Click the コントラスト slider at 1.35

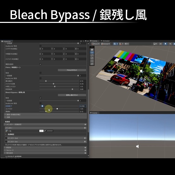pos(57,109)
